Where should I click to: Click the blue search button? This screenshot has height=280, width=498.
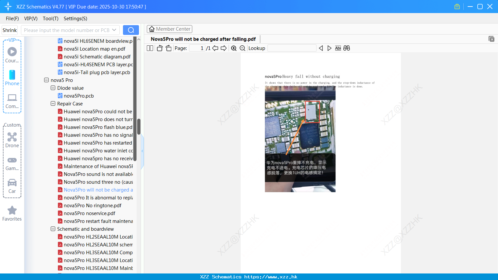tap(131, 30)
